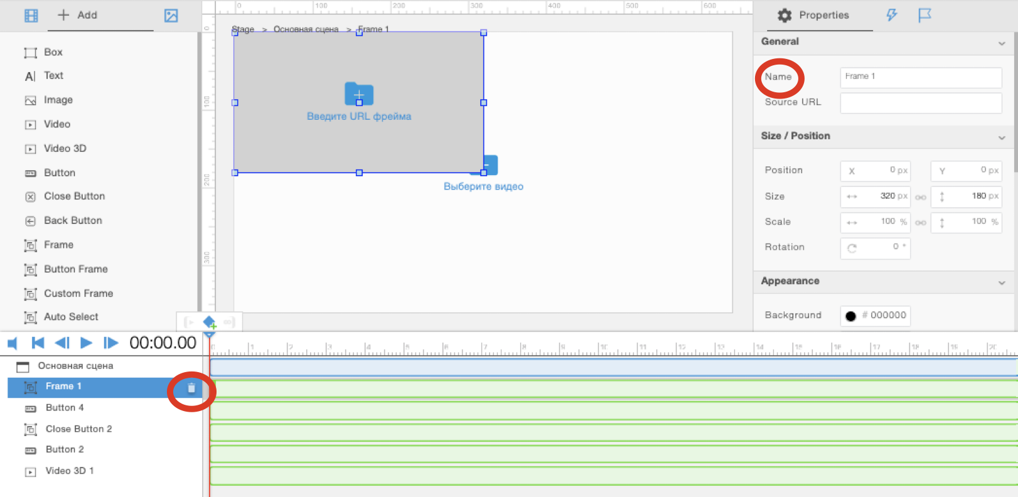Viewport: 1018px width, 497px height.
Task: Open the Background black color swatch
Action: (850, 316)
